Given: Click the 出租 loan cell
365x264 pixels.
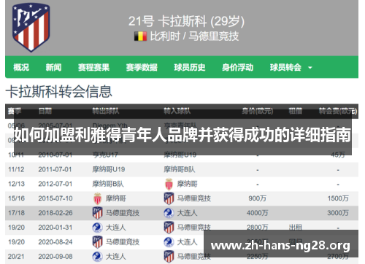Looking at the screenshot, I should [295, 228].
